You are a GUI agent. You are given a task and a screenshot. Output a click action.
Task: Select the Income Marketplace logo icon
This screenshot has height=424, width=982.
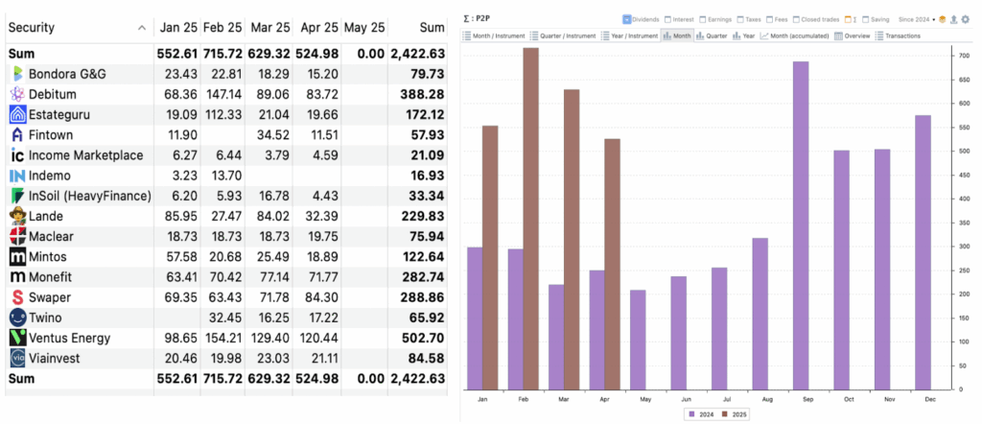point(17,155)
